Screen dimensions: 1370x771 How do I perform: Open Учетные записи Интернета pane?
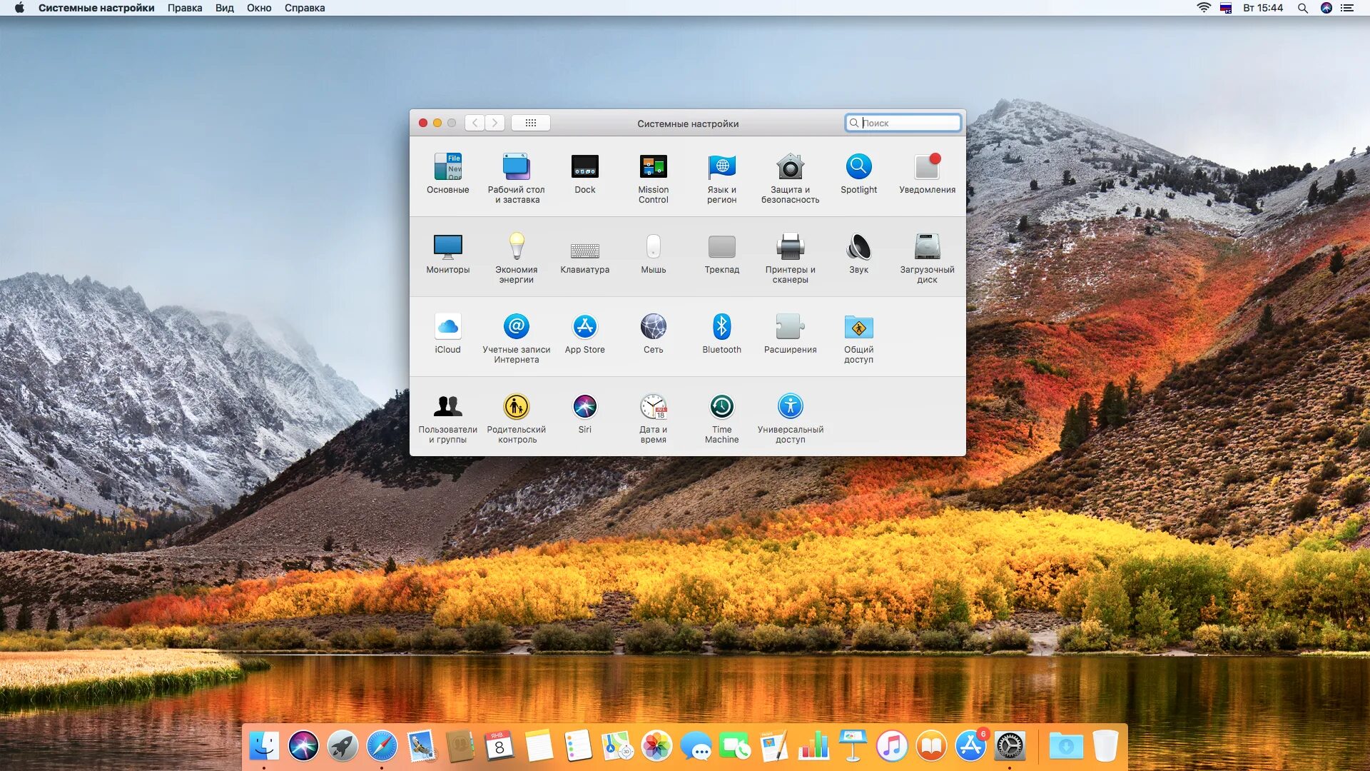[516, 327]
